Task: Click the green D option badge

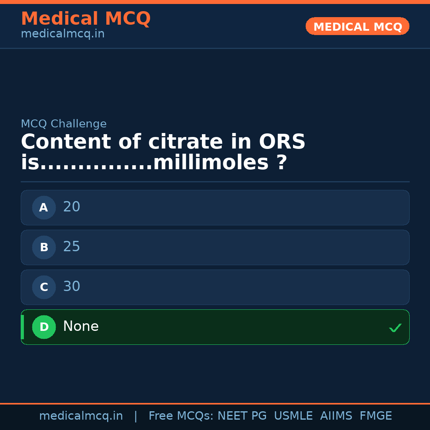Action: pyautogui.click(x=44, y=327)
